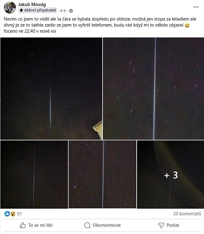Open Jakub Mossig's profile name link
204x234 pixels.
coord(32,4)
